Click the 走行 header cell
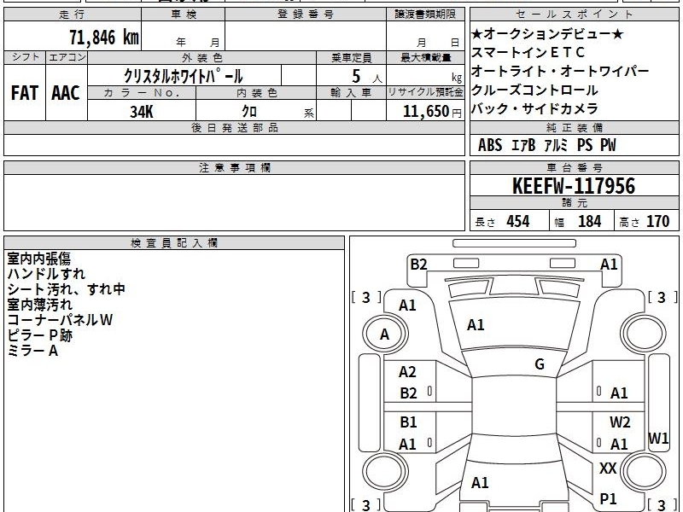The image size is (683, 512). [x=73, y=15]
